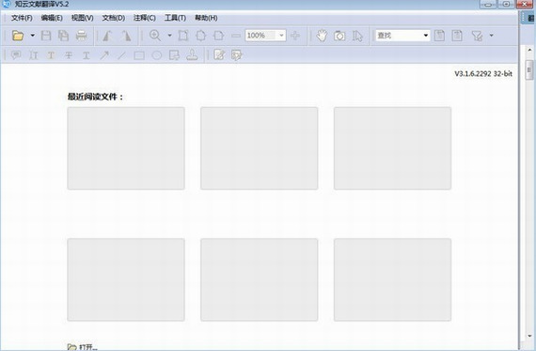Click into the 查找 search field
The image size is (536, 351).
tap(399, 36)
